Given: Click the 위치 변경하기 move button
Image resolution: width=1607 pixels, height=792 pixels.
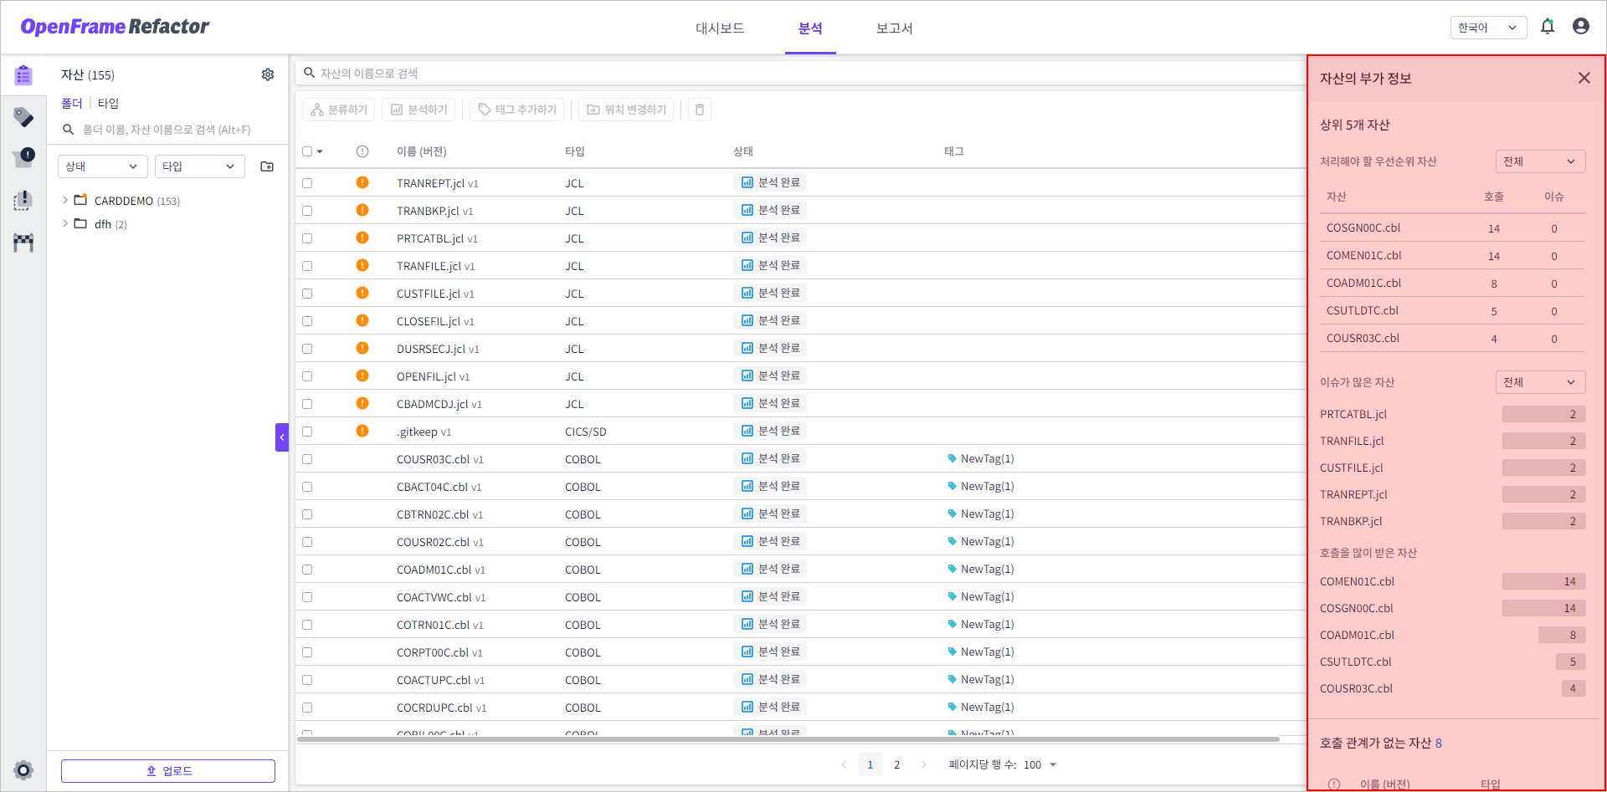Looking at the screenshot, I should click(x=627, y=110).
